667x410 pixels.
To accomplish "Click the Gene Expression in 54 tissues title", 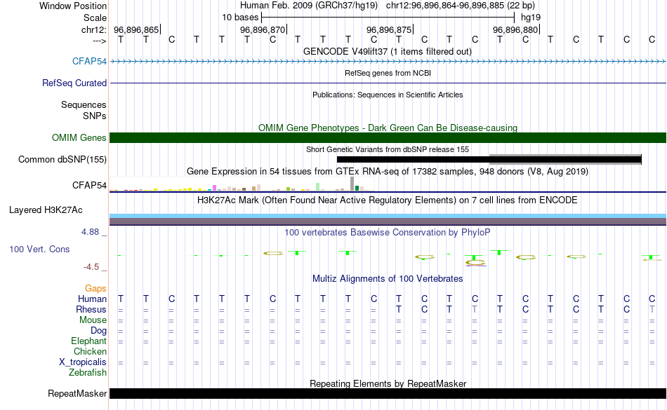I will pyautogui.click(x=388, y=172).
